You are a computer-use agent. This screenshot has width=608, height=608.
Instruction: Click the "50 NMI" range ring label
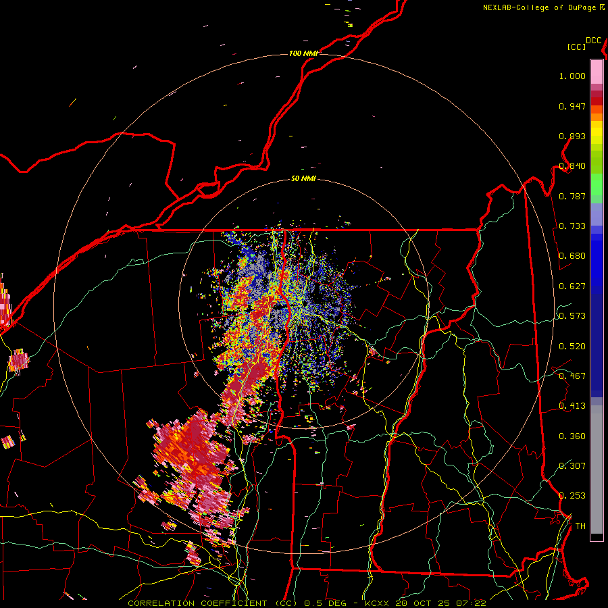303,179
